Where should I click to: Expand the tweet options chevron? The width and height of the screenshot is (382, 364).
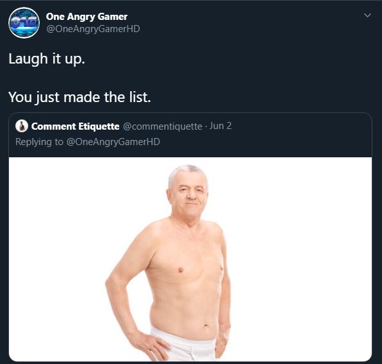(367, 15)
